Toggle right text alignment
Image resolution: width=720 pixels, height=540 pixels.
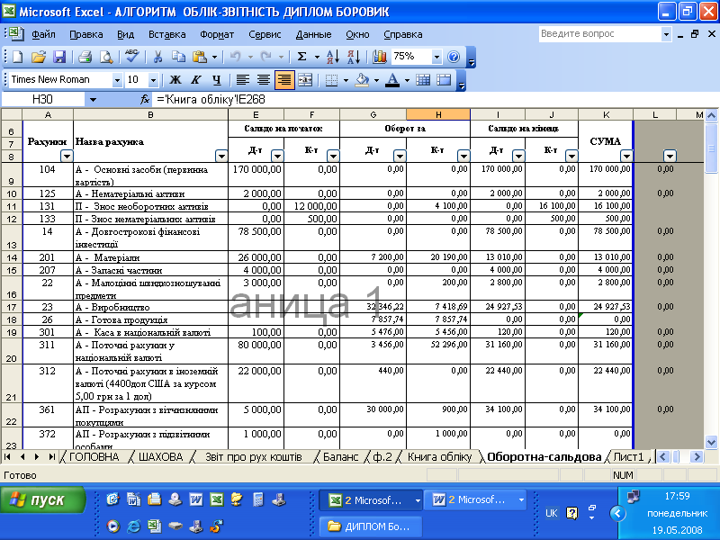284,80
